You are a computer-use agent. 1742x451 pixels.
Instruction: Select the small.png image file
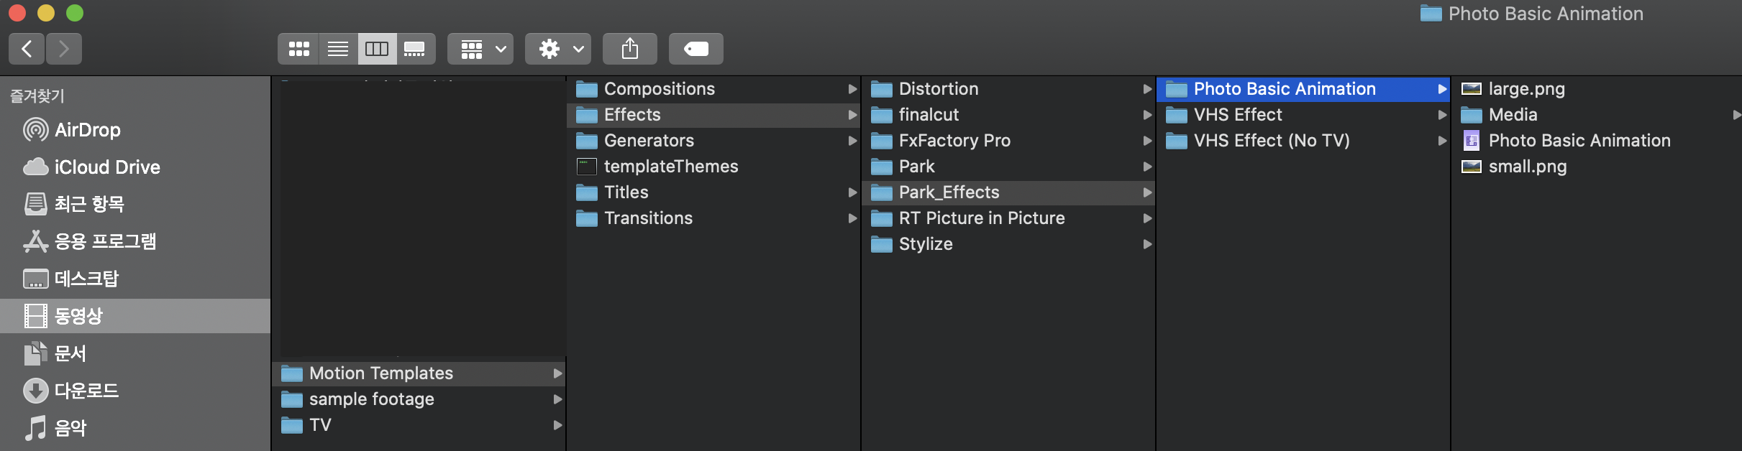(1527, 167)
